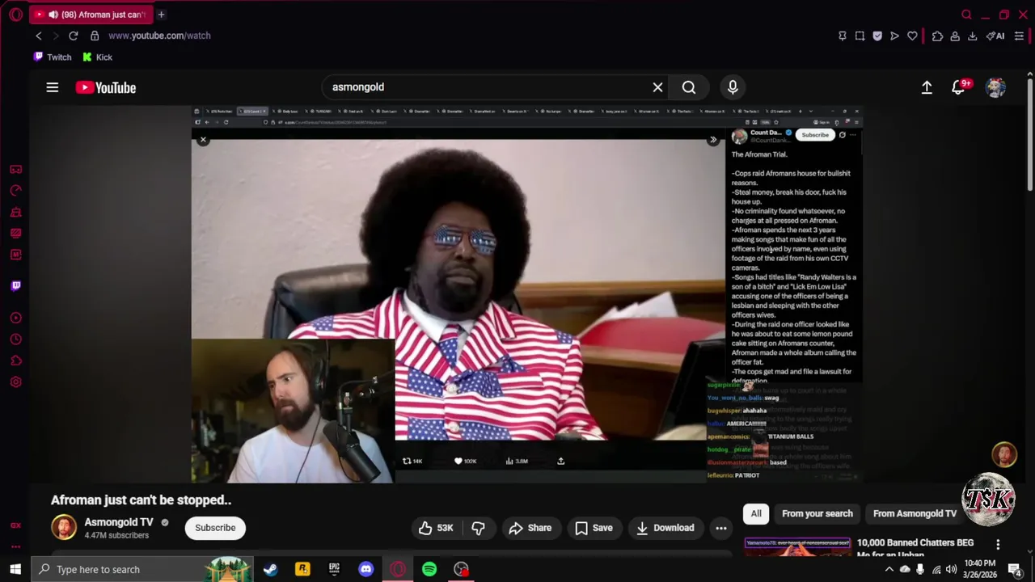The height and width of the screenshot is (582, 1035).
Task: Like the video with 53K likes
Action: pos(435,528)
